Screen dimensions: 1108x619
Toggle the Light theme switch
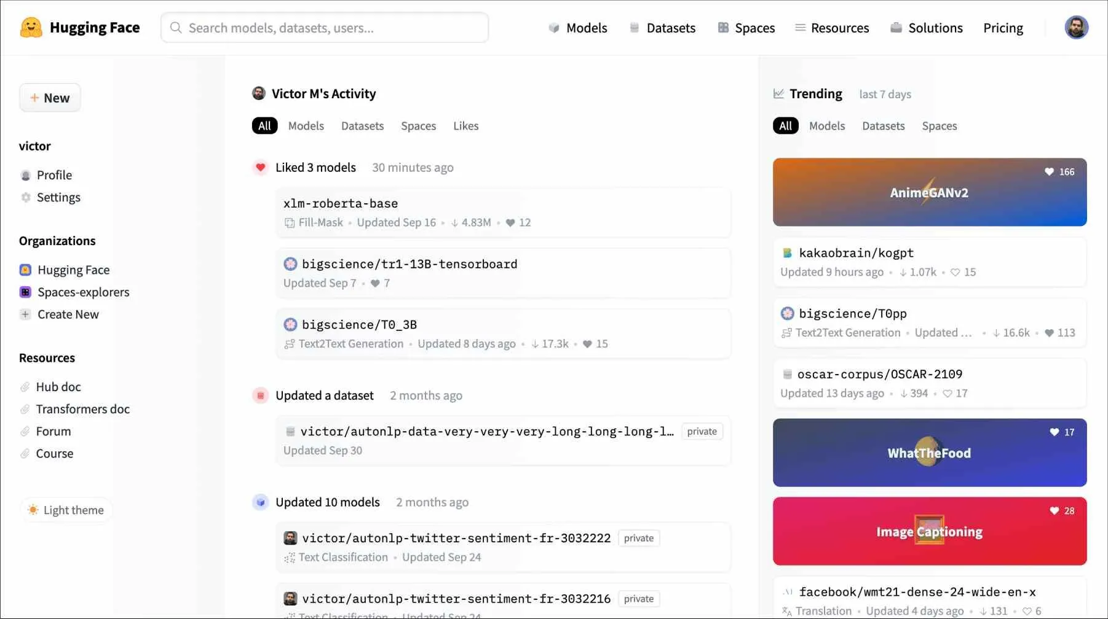pos(66,510)
